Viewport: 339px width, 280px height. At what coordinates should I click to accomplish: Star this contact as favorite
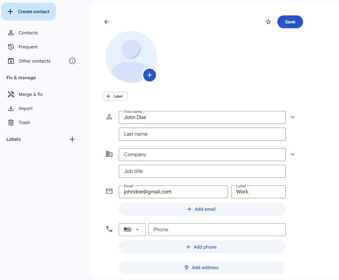tap(268, 22)
